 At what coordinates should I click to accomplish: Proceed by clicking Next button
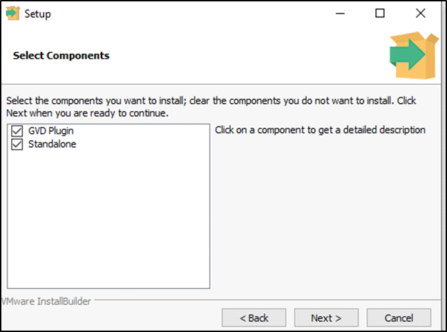(326, 318)
